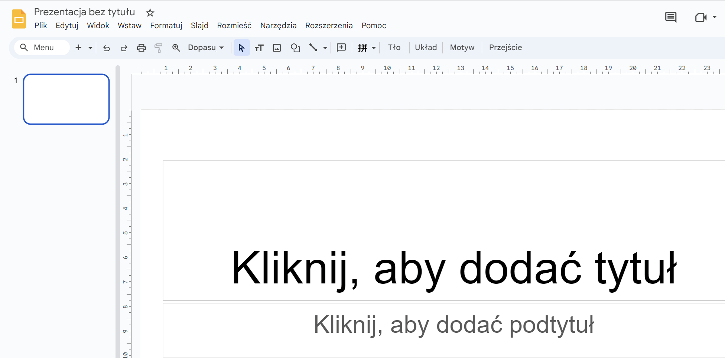This screenshot has height=358, width=725.
Task: Print the presentation
Action: click(141, 48)
